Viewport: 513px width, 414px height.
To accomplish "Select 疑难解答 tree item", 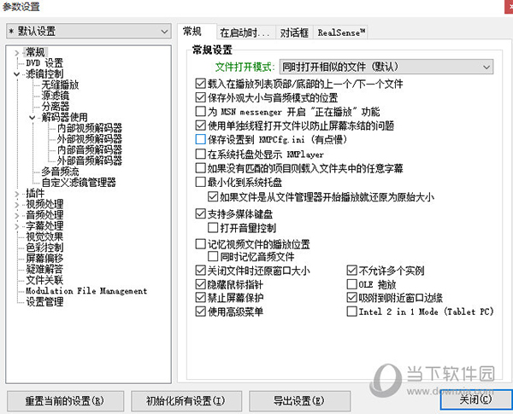I will click(x=44, y=269).
